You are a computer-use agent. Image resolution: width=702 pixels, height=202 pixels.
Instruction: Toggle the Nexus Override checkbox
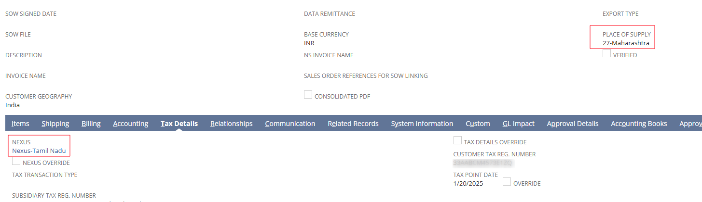point(16,161)
